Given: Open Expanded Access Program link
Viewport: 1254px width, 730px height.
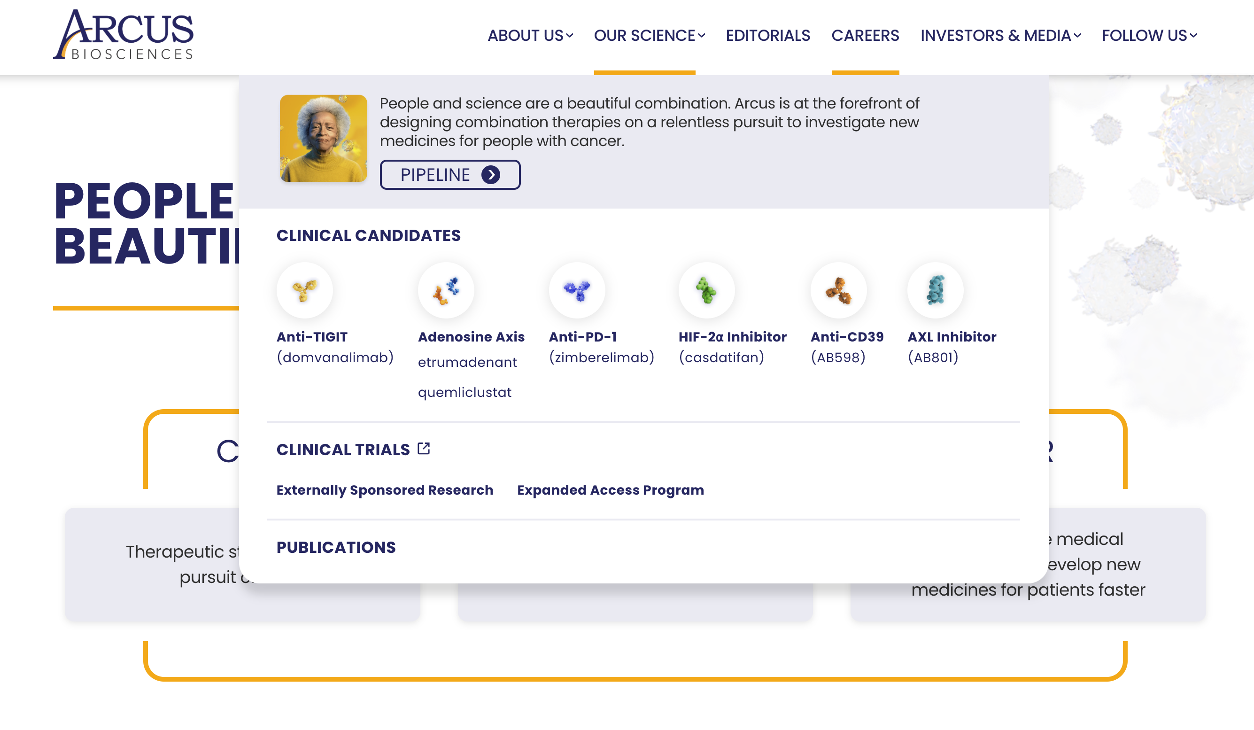Looking at the screenshot, I should click(611, 490).
